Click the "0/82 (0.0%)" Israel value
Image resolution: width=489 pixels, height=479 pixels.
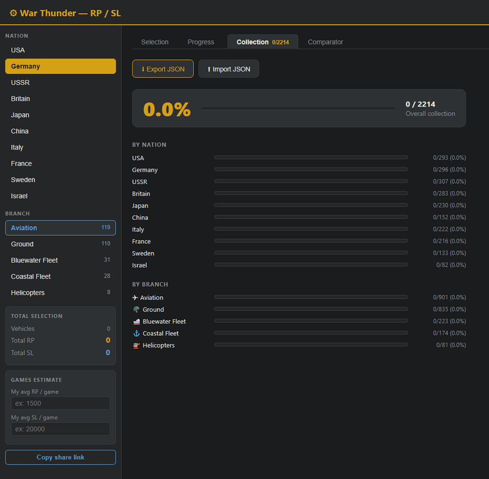(x=451, y=265)
